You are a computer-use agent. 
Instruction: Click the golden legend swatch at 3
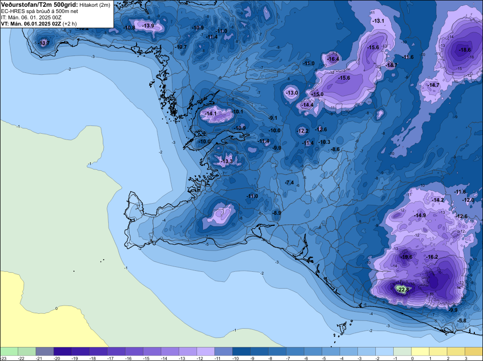tap(474, 351)
